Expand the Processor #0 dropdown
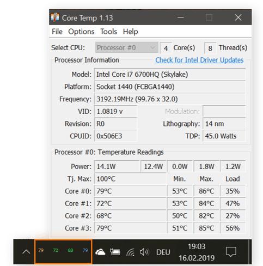The height and width of the screenshot is (266, 263). pos(127,47)
